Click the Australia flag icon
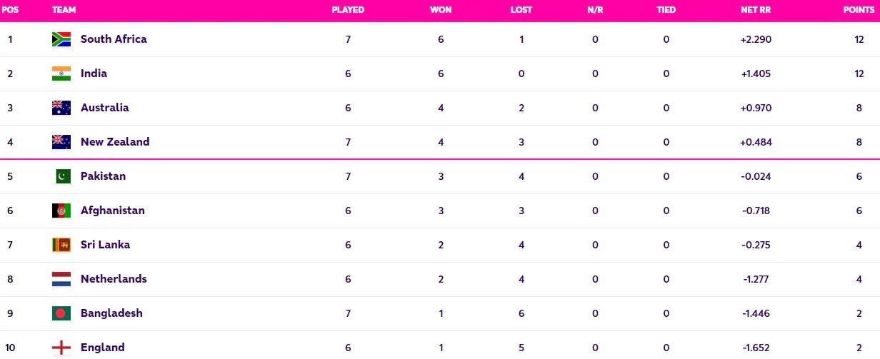This screenshot has width=880, height=359. pyautogui.click(x=61, y=108)
